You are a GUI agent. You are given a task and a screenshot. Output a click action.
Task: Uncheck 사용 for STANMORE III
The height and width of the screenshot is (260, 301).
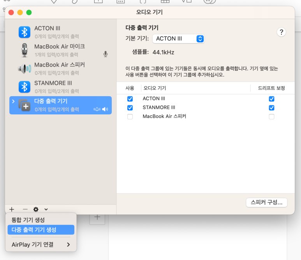[130, 108]
